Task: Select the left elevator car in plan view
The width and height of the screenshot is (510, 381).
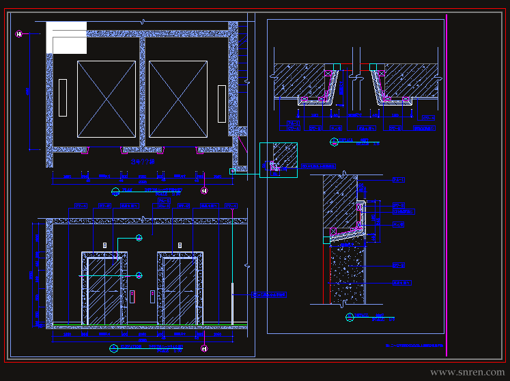Action: 107,99
